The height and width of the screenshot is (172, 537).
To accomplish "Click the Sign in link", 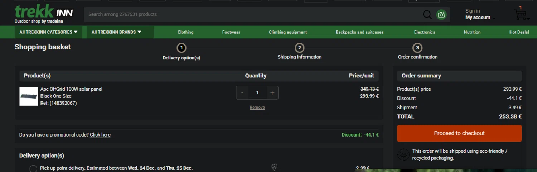I will [473, 11].
